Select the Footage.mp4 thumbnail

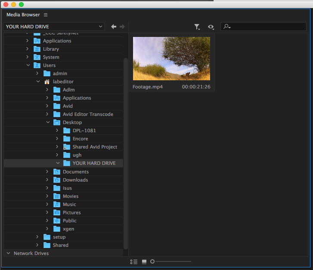[x=171, y=58]
